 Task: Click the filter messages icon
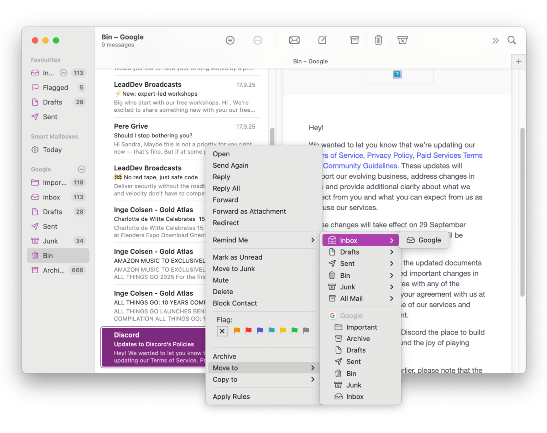pos(230,40)
